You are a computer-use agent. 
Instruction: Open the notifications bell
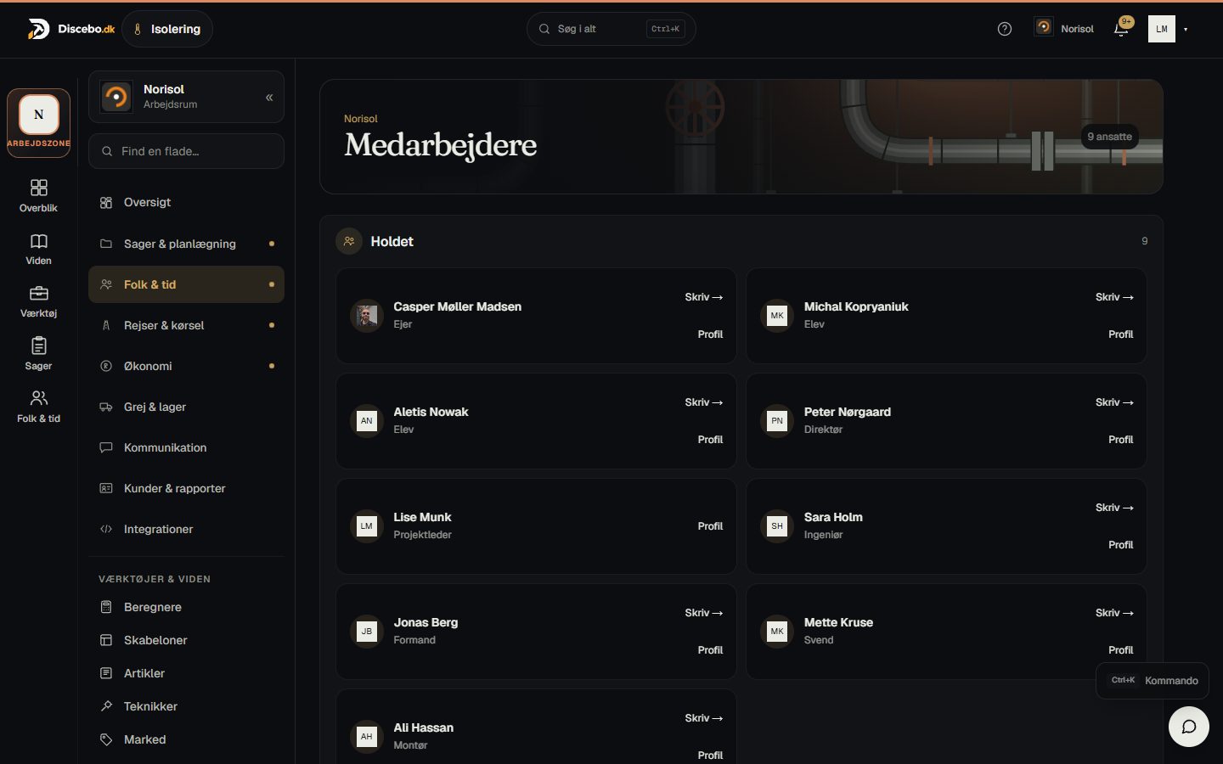(1121, 29)
